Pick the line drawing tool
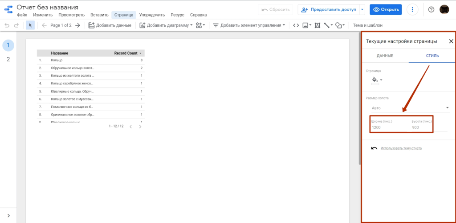 [327, 25]
